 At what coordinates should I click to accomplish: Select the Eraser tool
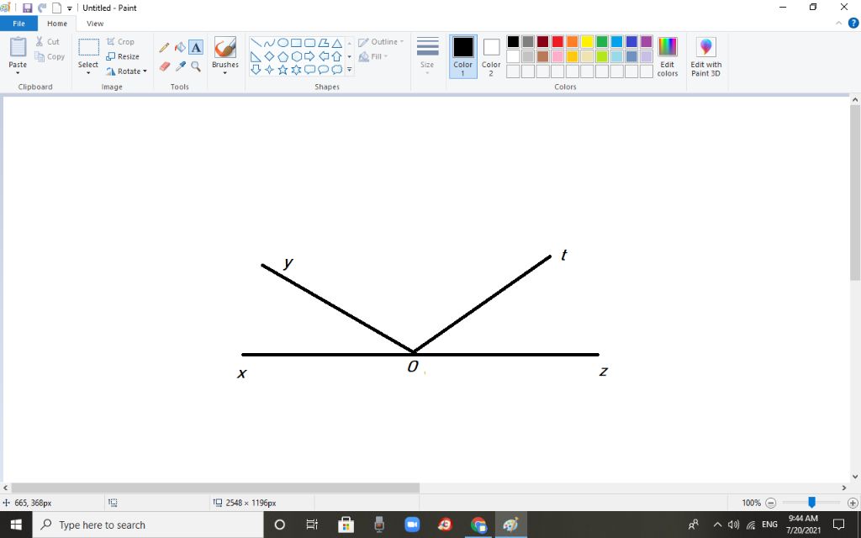coord(164,66)
